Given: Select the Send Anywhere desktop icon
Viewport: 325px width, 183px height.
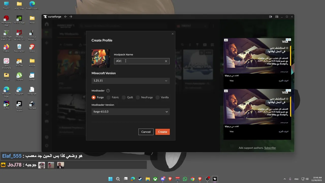Looking at the screenshot, I should click(6, 64).
